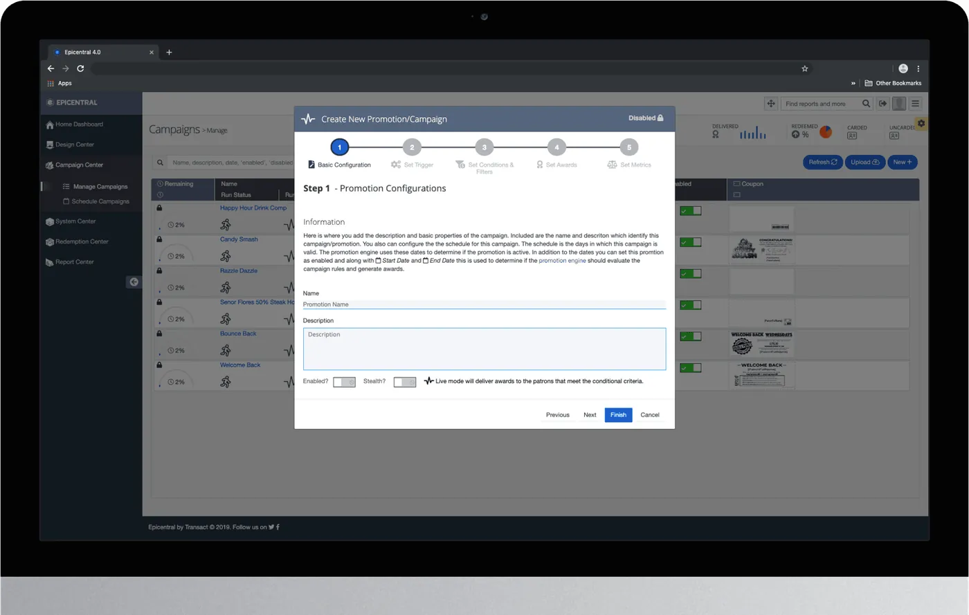Click the Refresh button

tap(823, 162)
